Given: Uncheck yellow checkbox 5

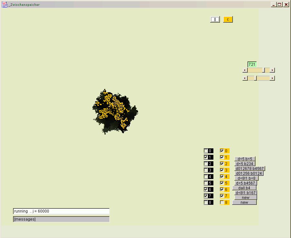Looking at the screenshot, I should pos(222,183).
